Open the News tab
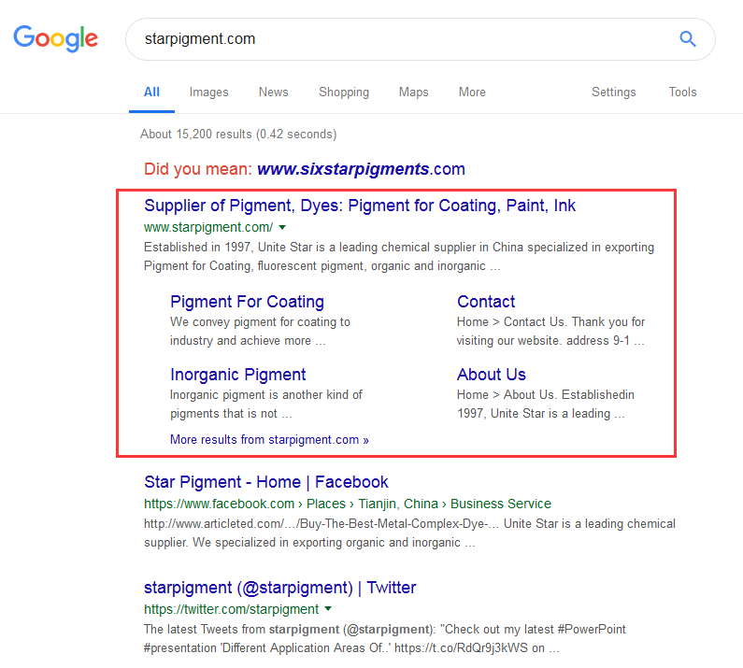Viewport: 743px width, 668px height. [274, 92]
